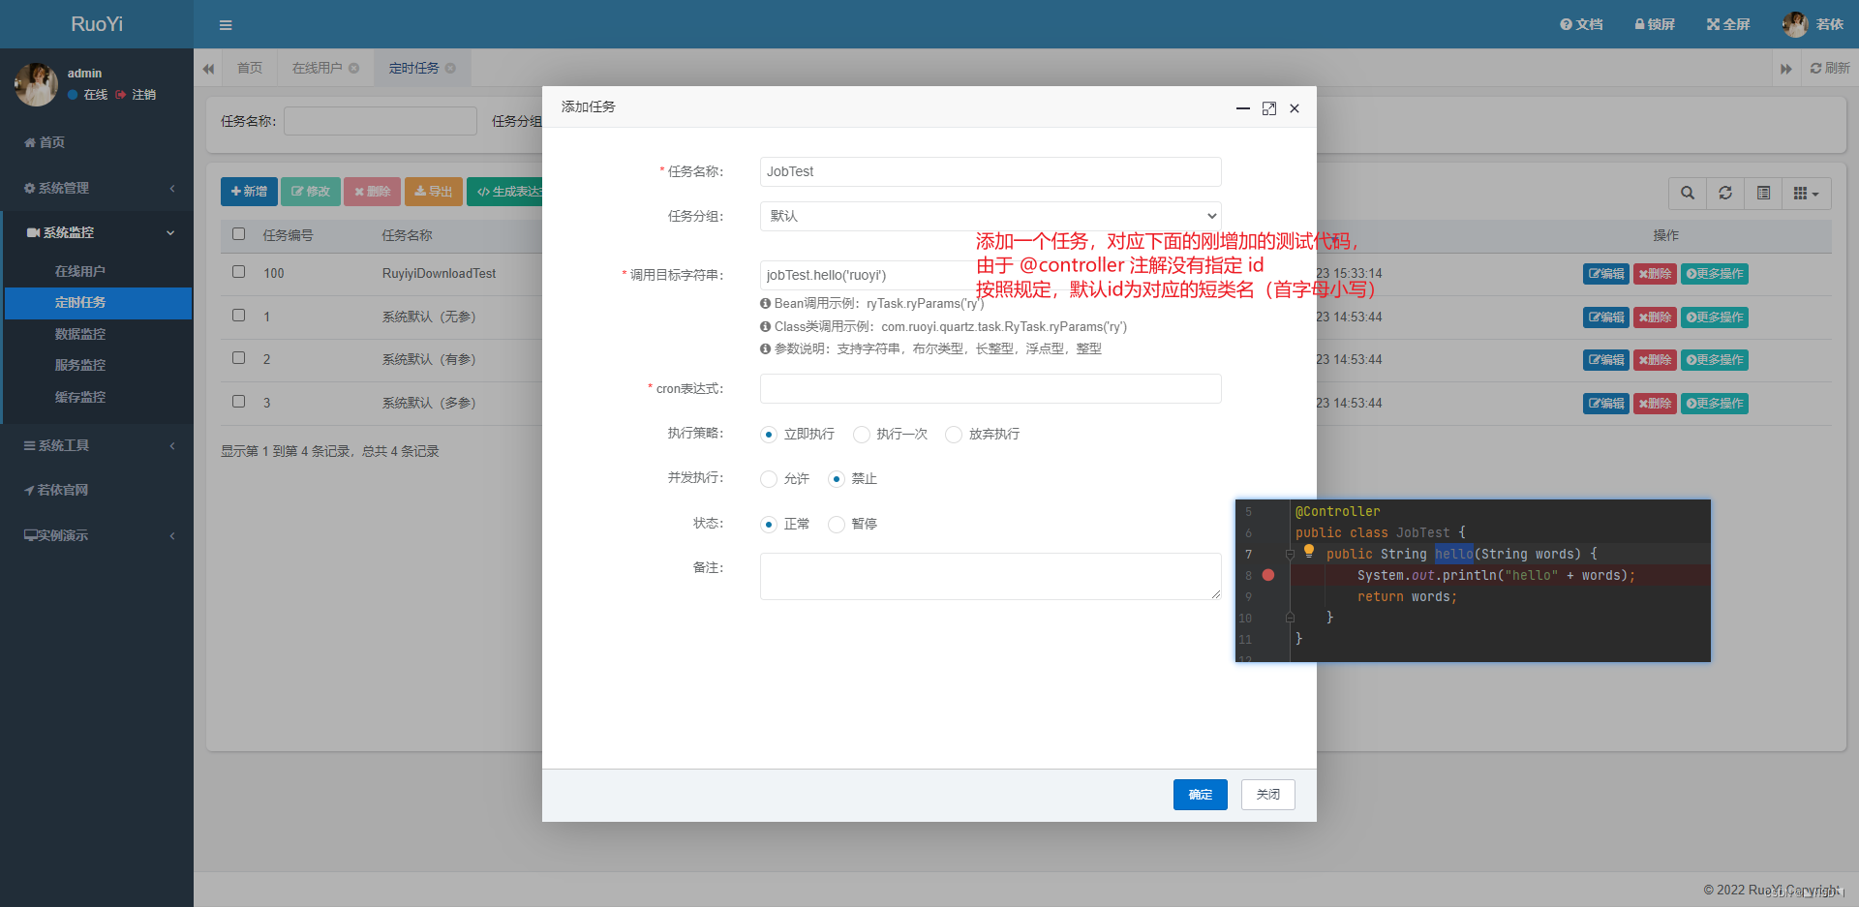Click the 确定 confirm button
The width and height of the screenshot is (1859, 907).
[1200, 794]
